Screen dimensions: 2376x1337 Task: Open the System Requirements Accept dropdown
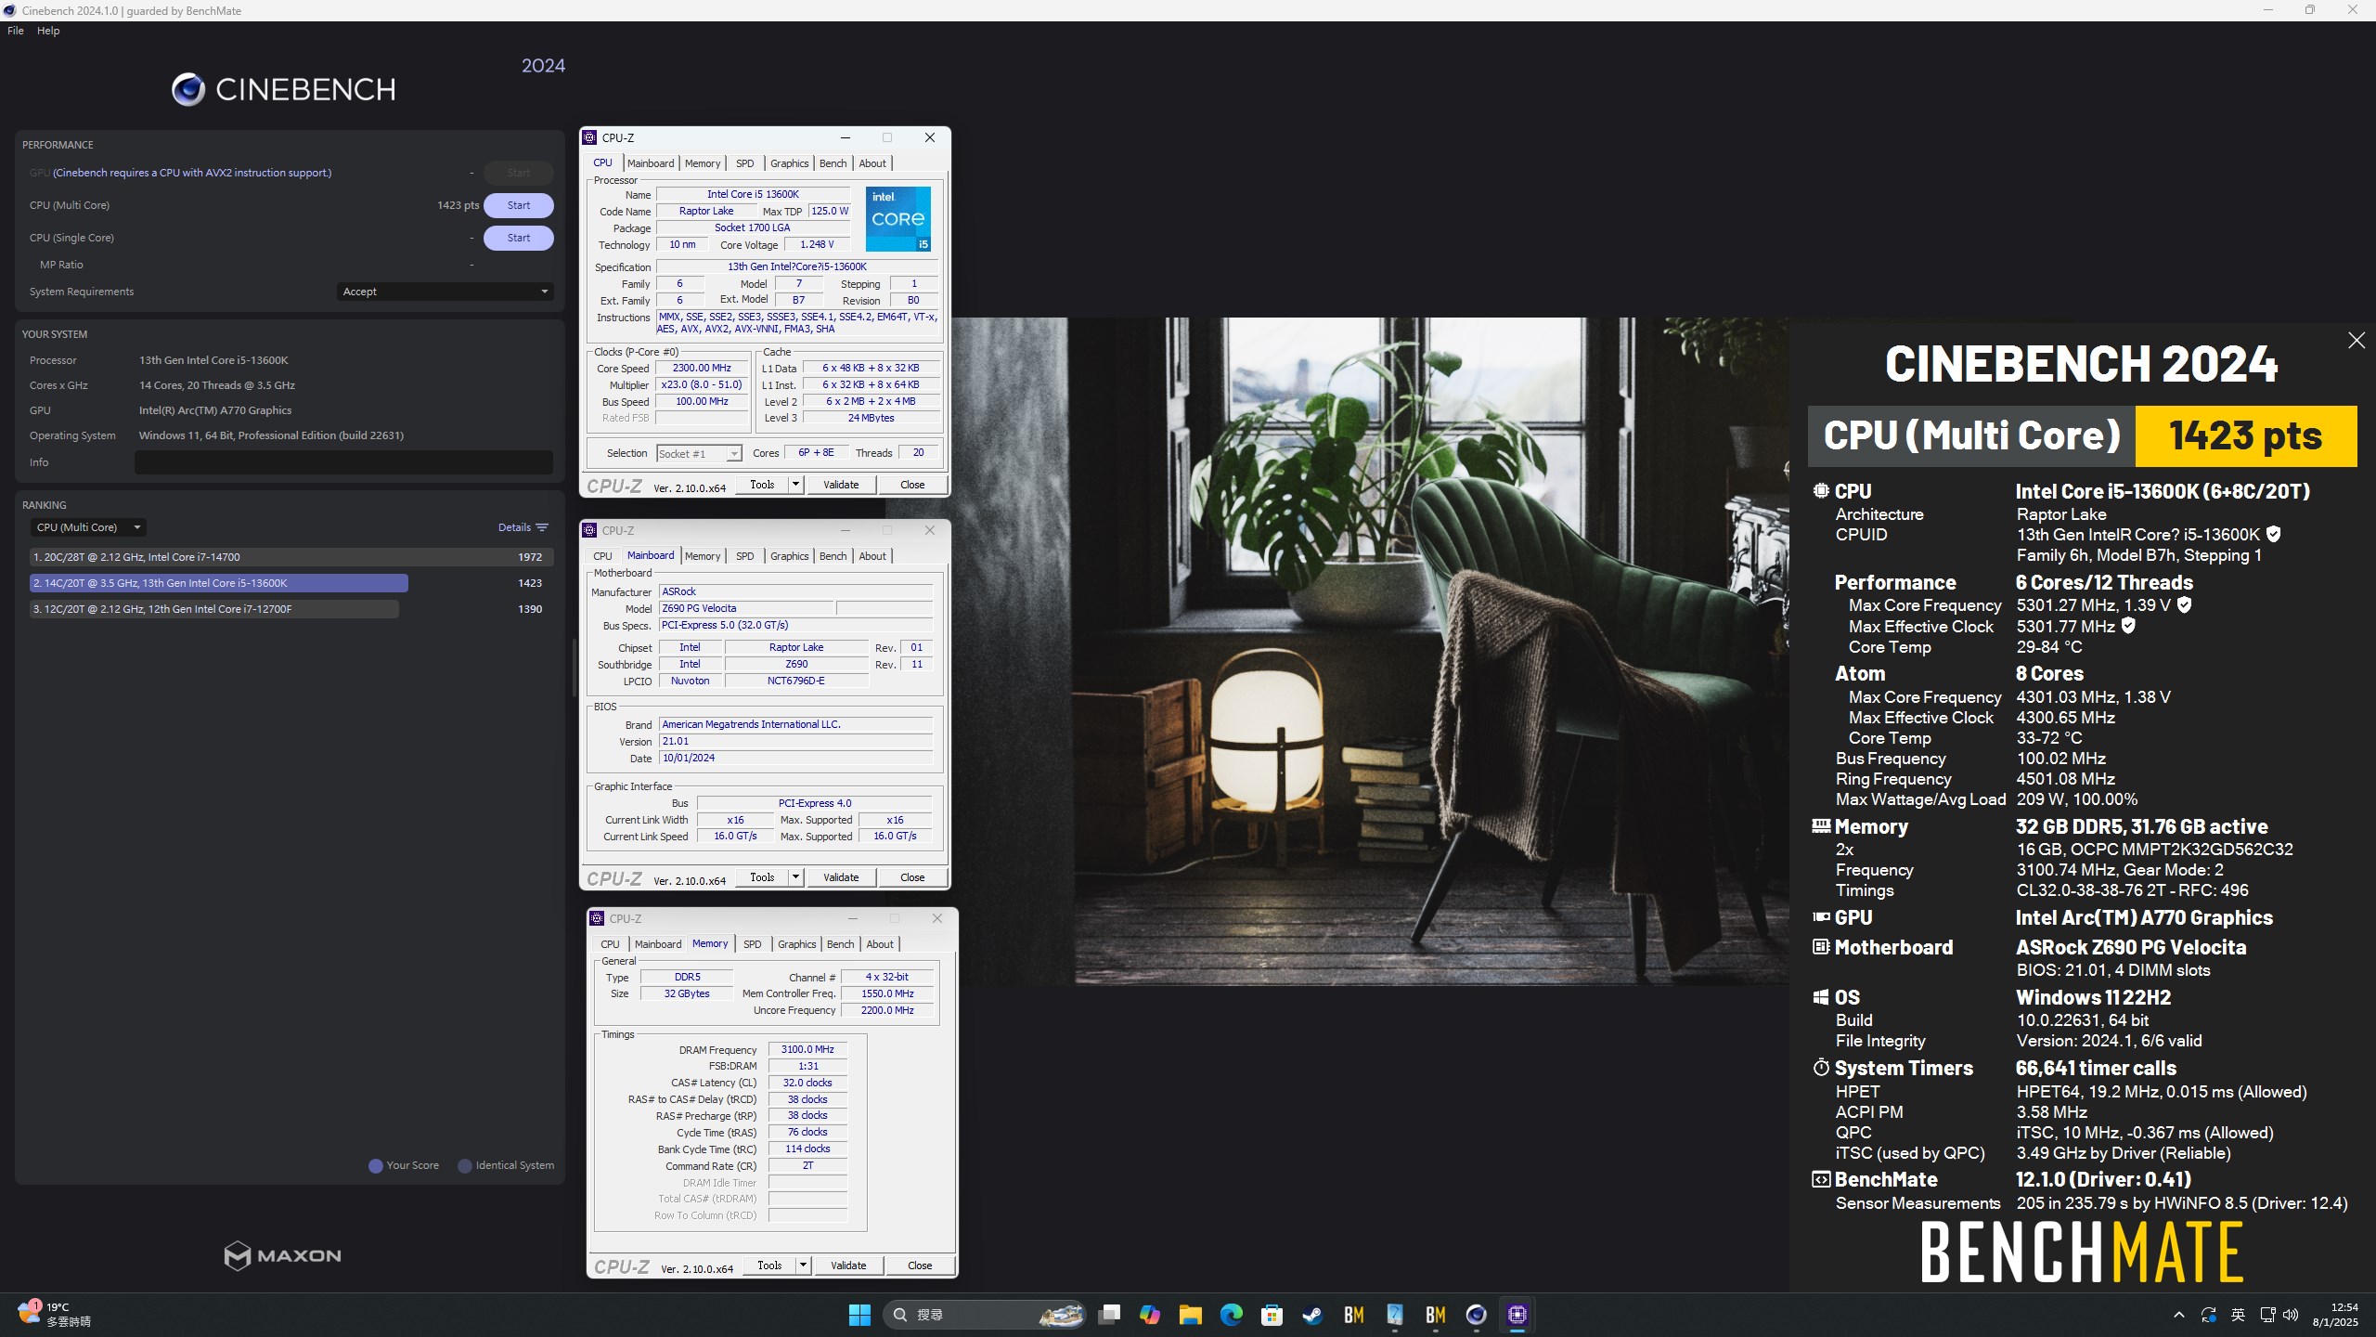pyautogui.click(x=445, y=292)
